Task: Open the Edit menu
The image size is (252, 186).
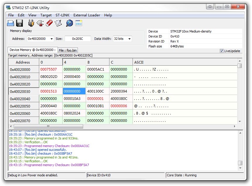Action: (x=21, y=15)
